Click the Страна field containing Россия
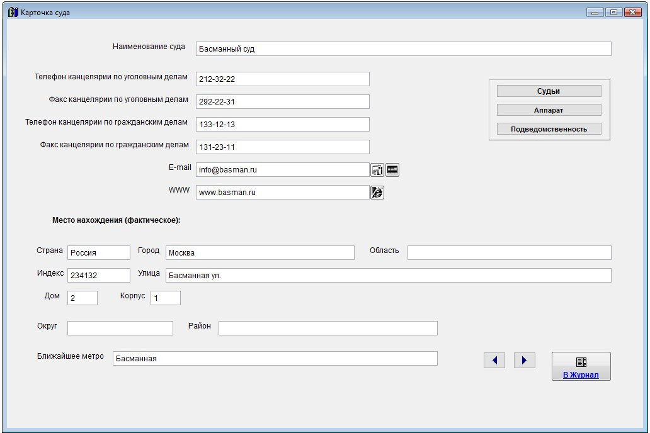 (x=99, y=253)
